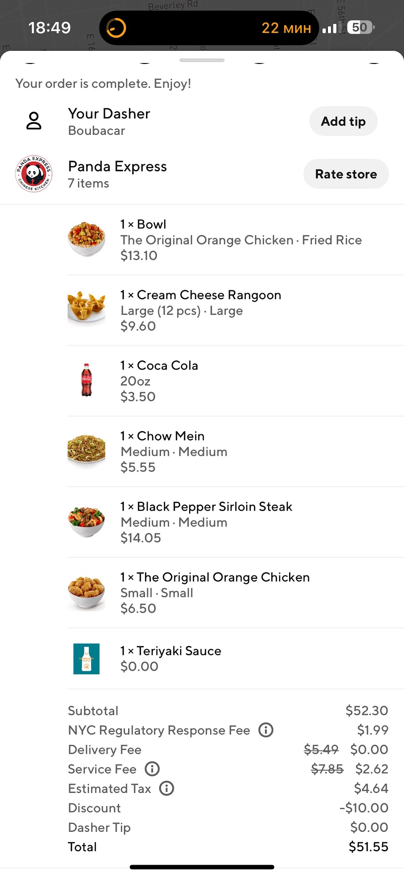Select The Original Orange Chicken item name
Screen dimensions: 404x877
223,577
